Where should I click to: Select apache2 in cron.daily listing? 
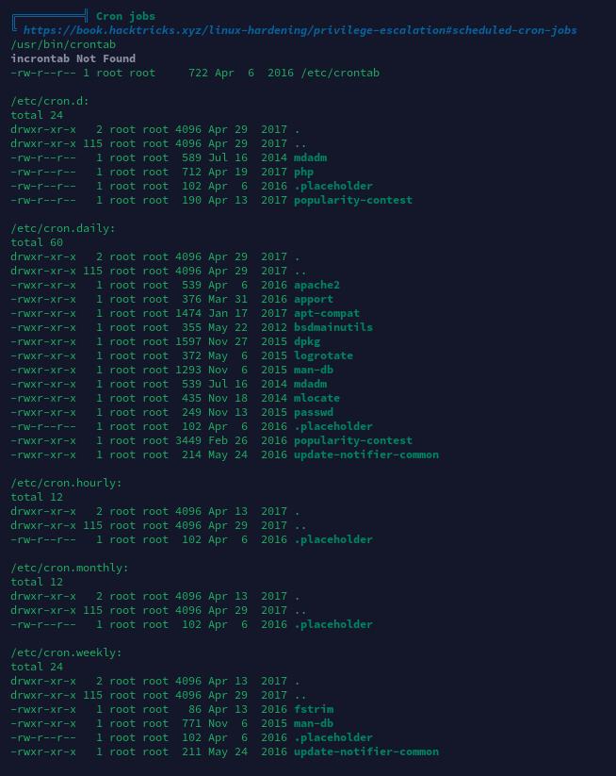pos(316,285)
